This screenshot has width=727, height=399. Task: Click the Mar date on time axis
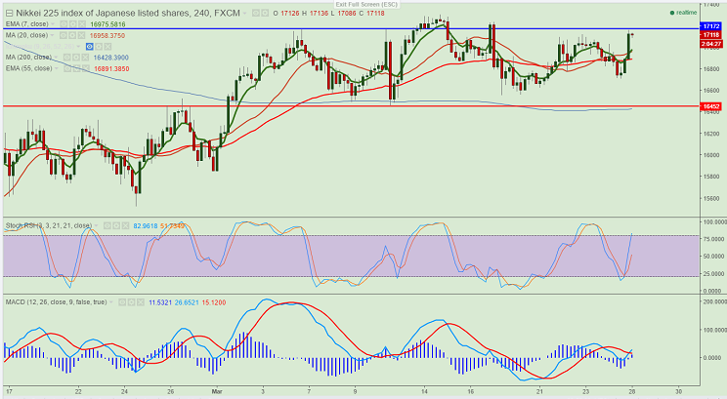tap(217, 390)
